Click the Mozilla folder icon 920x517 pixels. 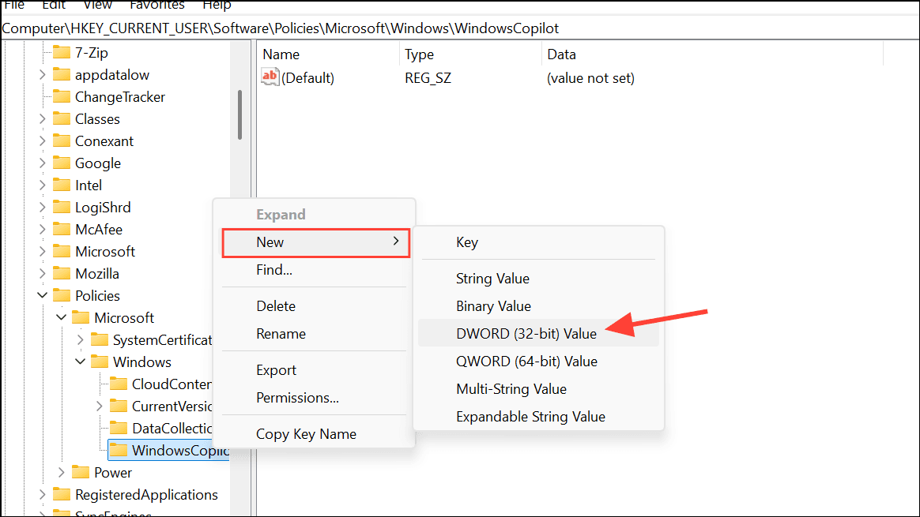(62, 274)
